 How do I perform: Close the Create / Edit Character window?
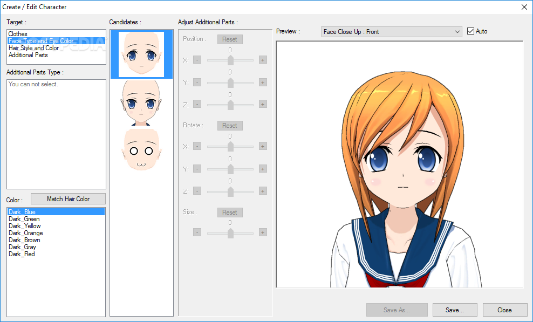coord(524,7)
